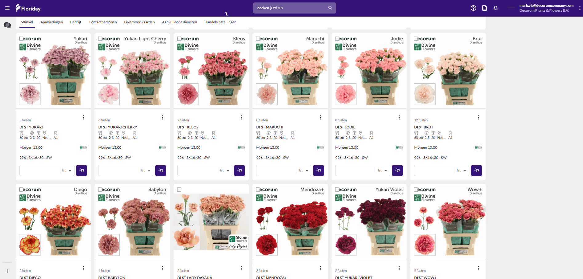Open the fst. unit dropdown for DI ST BRUT
Screen dimensions: 583x279
[462, 171]
